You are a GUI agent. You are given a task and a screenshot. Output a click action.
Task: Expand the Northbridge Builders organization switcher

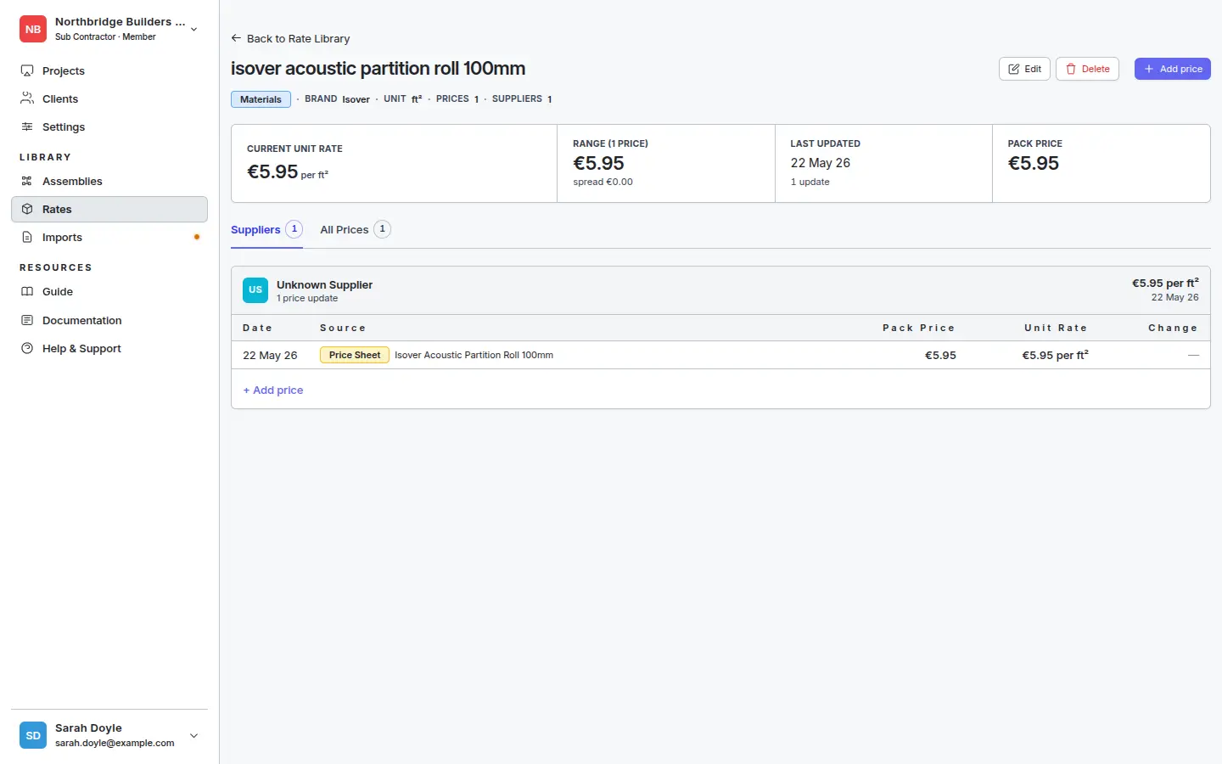pos(194,29)
